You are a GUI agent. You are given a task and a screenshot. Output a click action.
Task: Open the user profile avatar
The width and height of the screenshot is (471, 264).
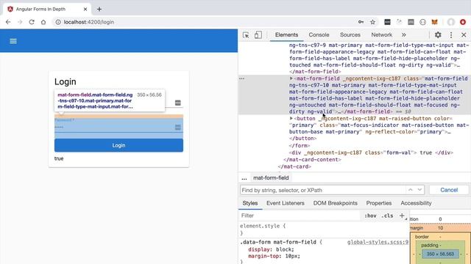pos(451,22)
